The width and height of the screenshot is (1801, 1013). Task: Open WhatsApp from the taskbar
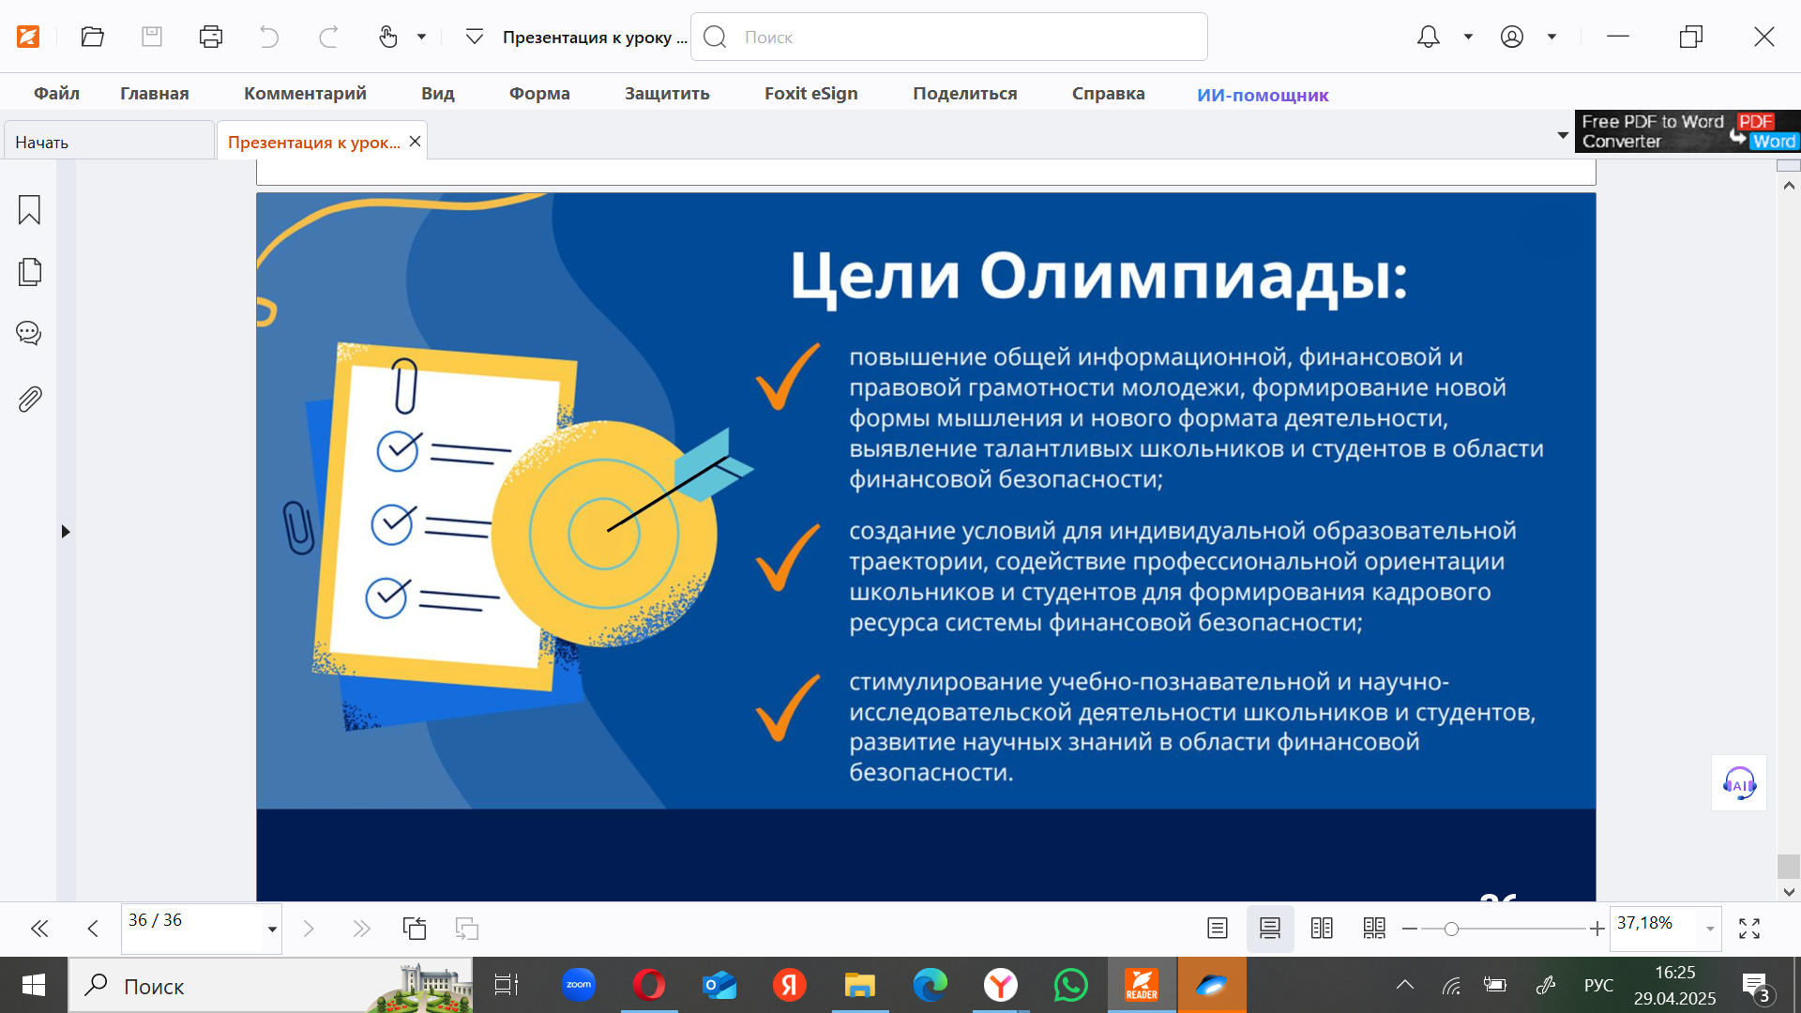tap(1070, 985)
